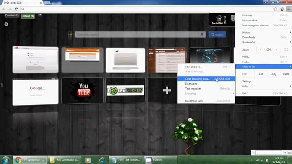Choose Print from Chrome menu
Viewport: 292px width, 164px height.
click(x=264, y=56)
